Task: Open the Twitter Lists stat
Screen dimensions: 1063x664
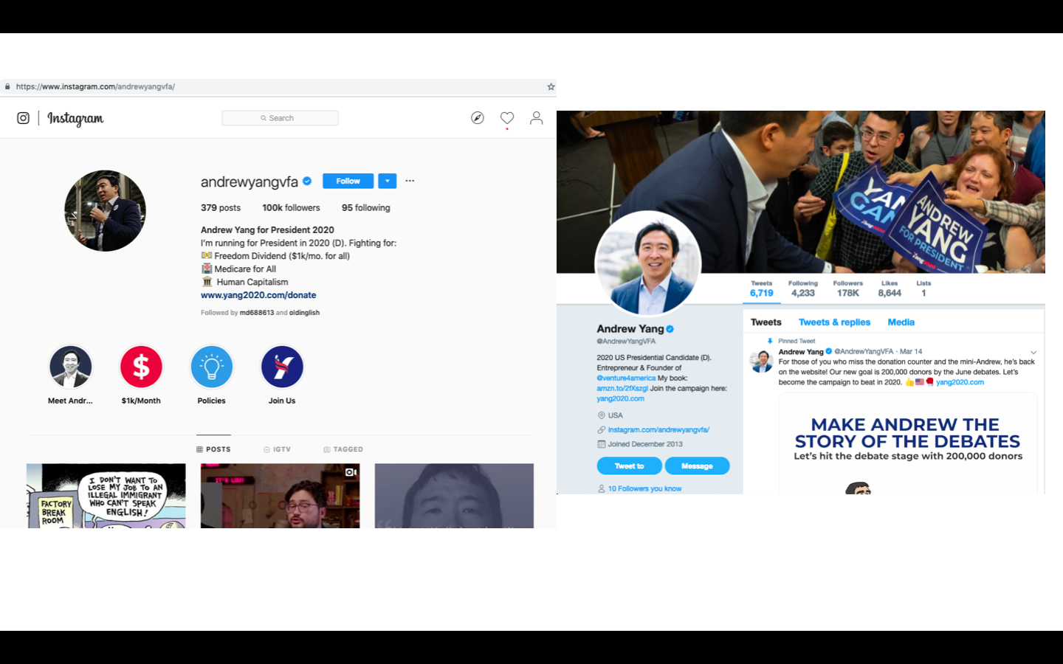Action: pyautogui.click(x=923, y=288)
